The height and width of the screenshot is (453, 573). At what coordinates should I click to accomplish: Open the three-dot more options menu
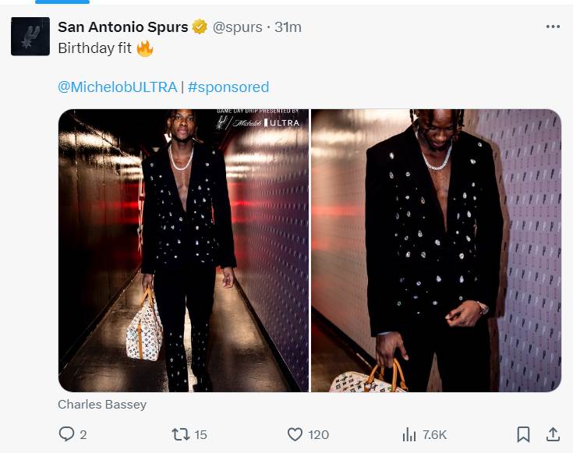[553, 27]
